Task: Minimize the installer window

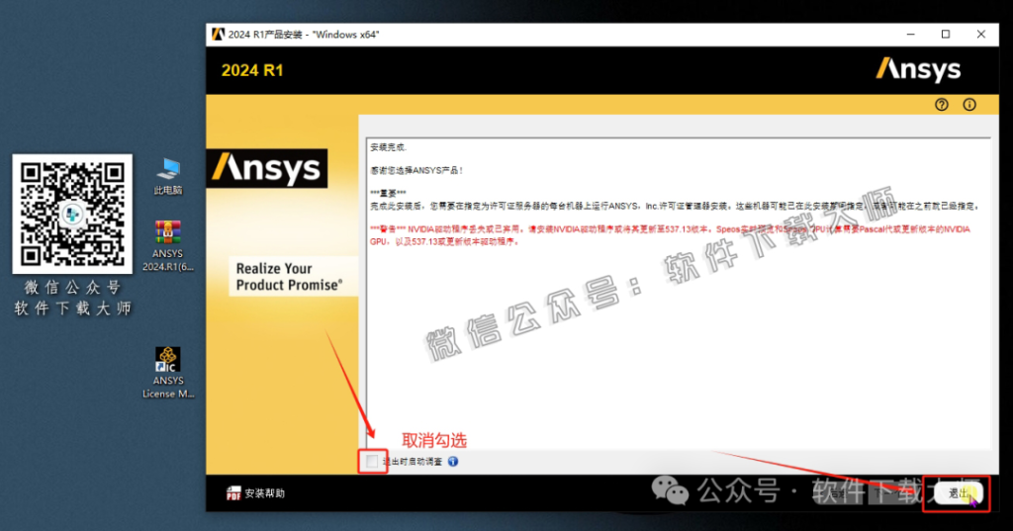Action: coord(910,35)
